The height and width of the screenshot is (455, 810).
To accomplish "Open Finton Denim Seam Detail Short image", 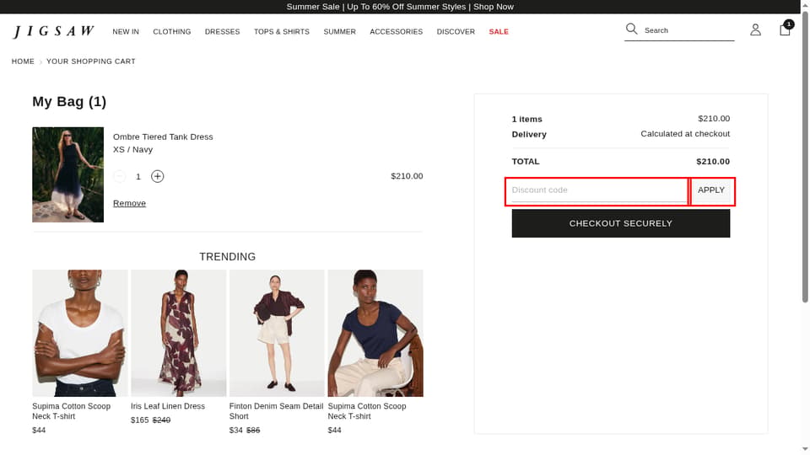I will click(277, 334).
